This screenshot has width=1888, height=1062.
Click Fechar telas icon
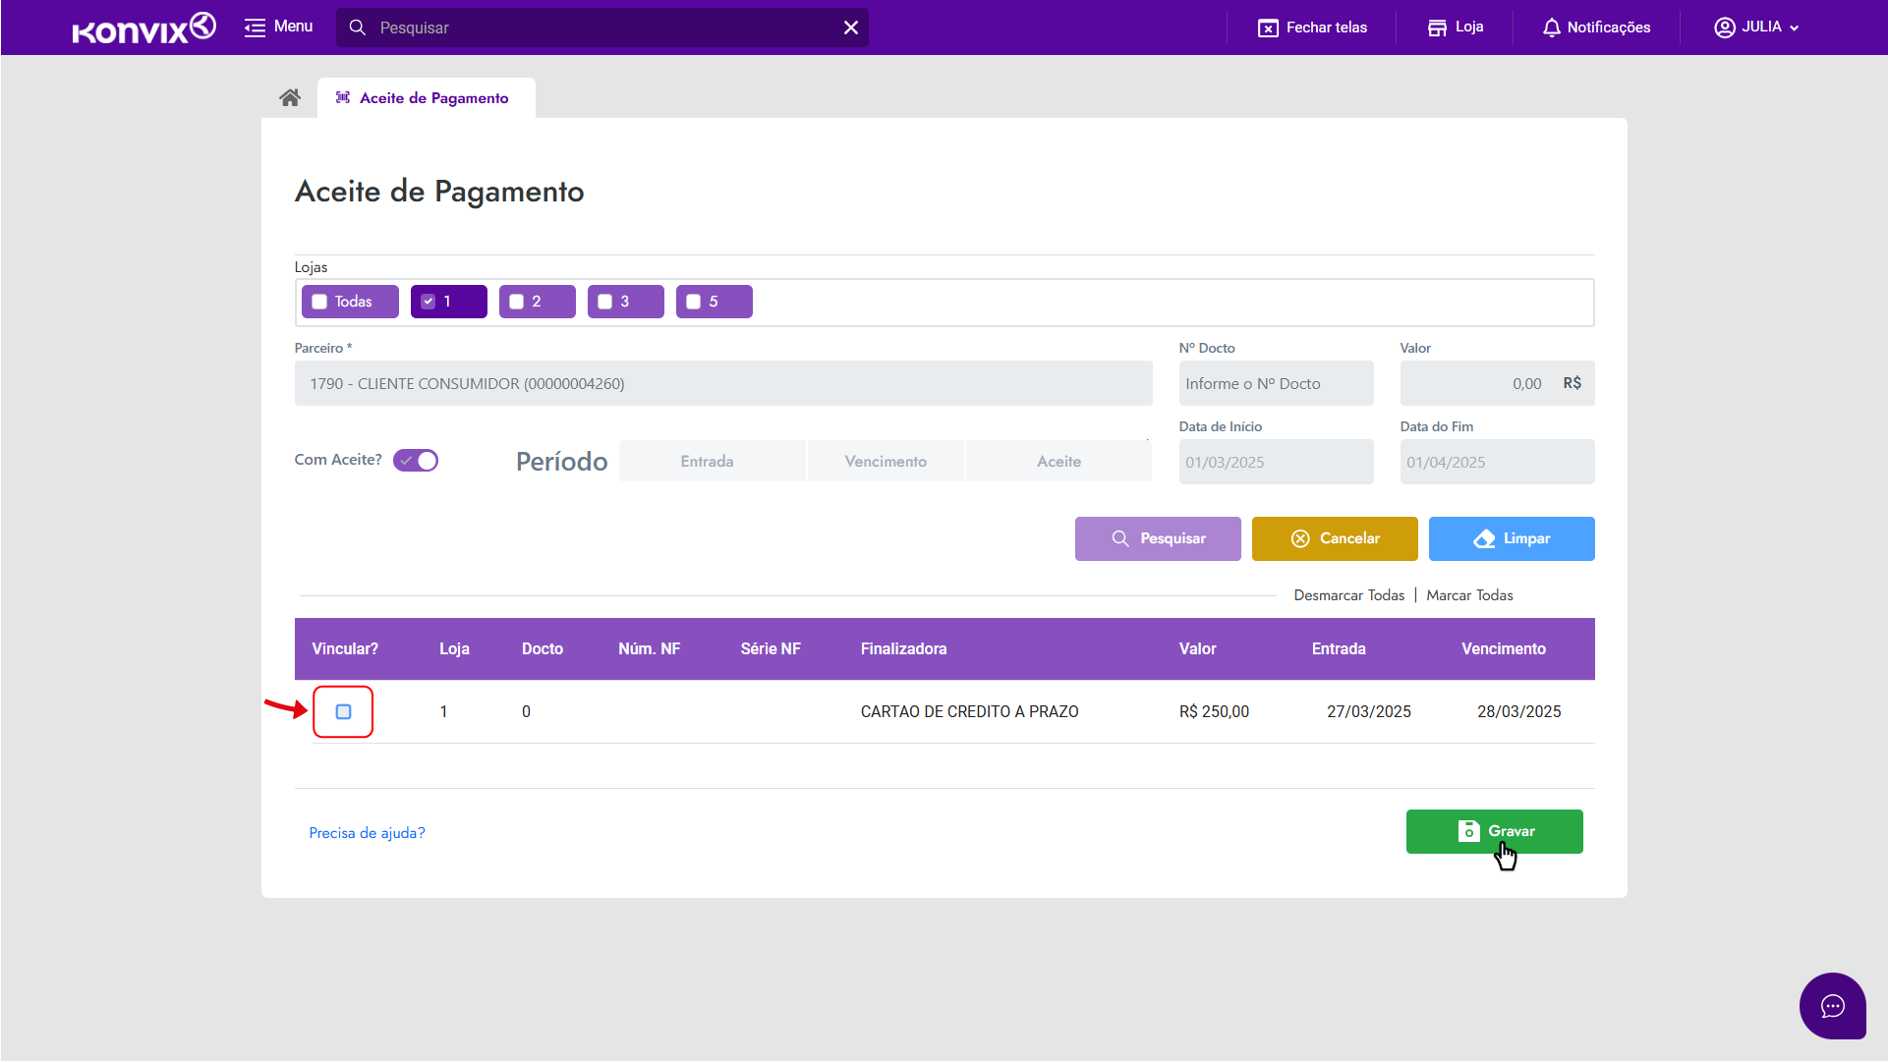(x=1268, y=28)
